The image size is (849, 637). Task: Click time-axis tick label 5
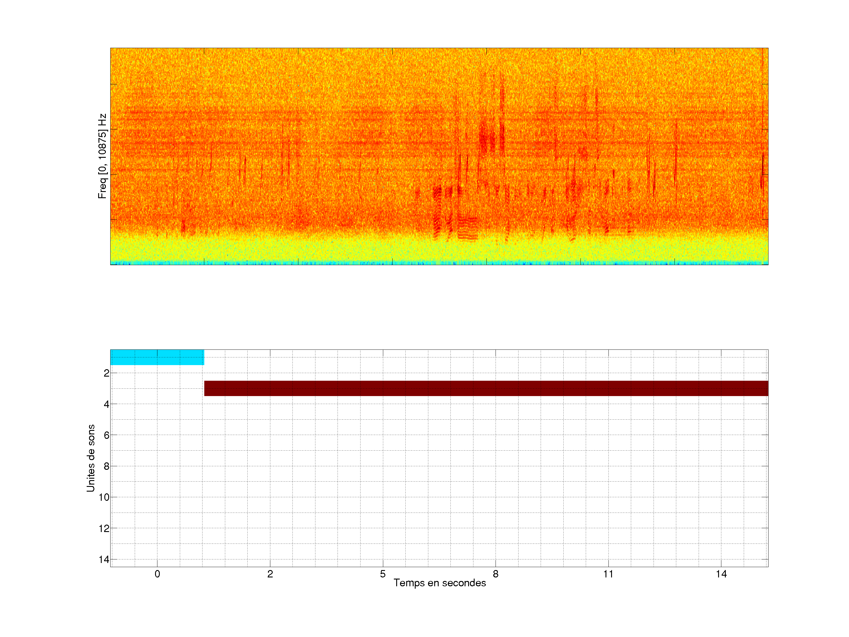coord(383,574)
